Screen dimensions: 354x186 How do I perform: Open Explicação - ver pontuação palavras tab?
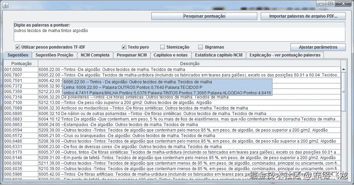pos(285,55)
